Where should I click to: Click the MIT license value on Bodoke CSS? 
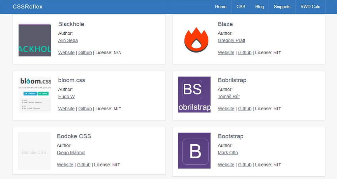116,165
